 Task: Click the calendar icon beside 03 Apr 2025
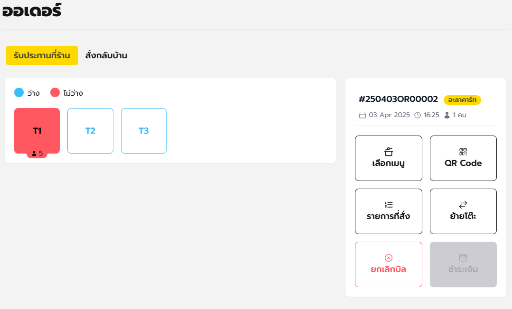363,115
